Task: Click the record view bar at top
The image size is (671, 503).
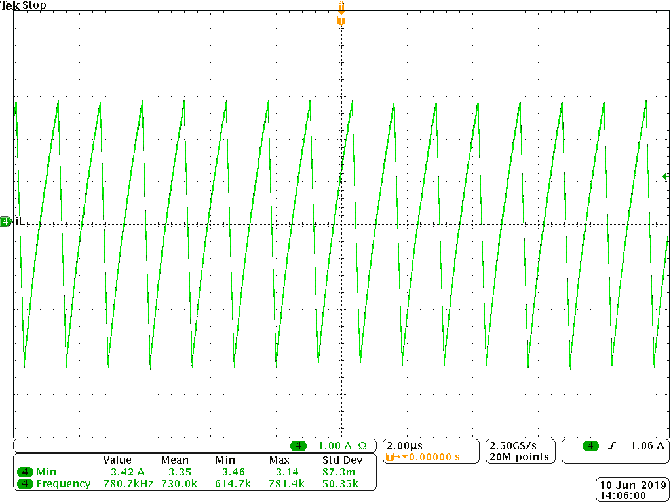Action: (x=341, y=5)
